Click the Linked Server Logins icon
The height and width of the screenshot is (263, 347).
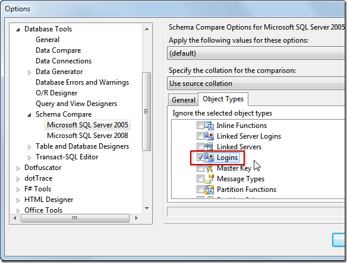point(209,136)
